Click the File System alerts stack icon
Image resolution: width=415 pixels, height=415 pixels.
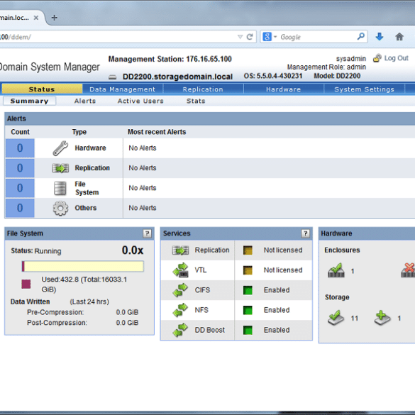pos(60,188)
